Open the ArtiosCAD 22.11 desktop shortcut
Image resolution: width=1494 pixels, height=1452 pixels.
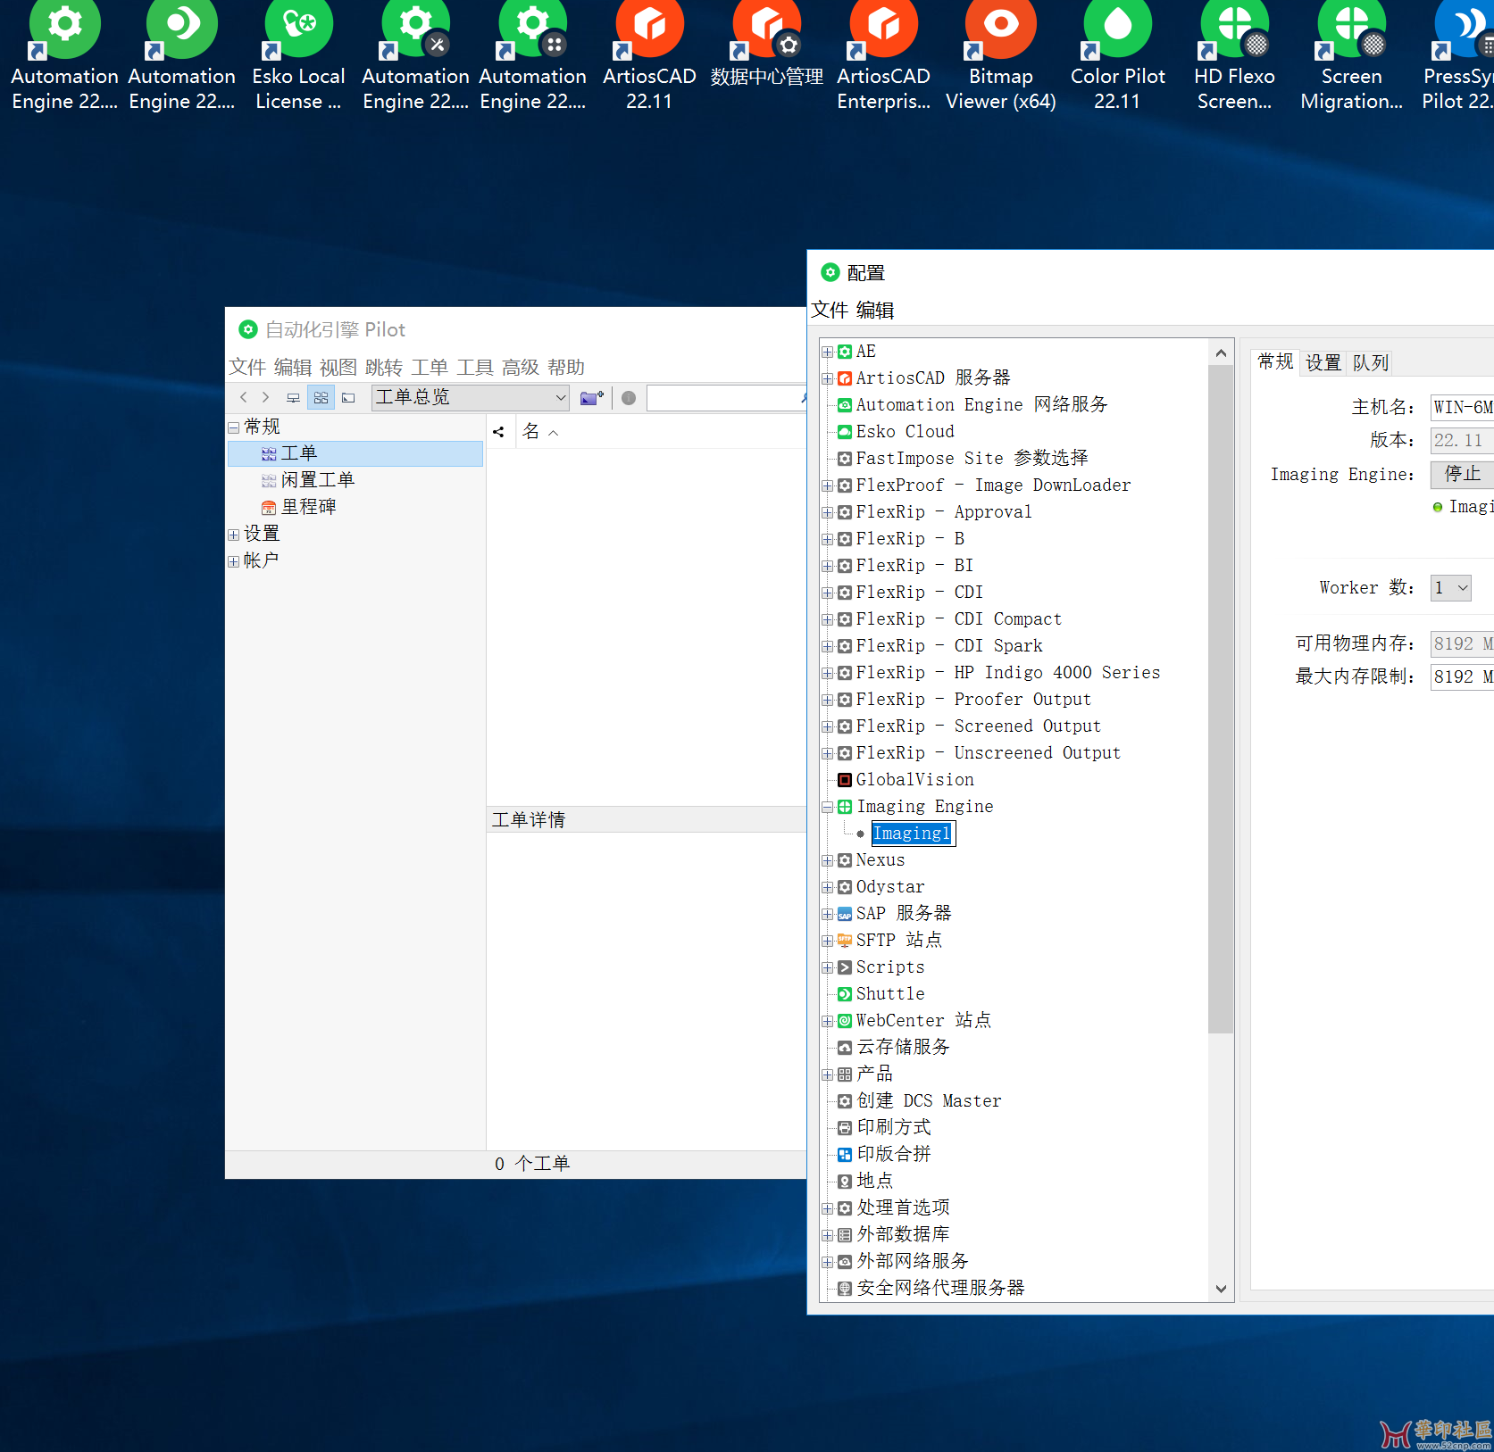[649, 56]
